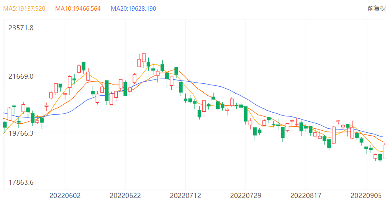The image size is (392, 200).
Task: Click the MA10:19466.564 indicator label
Action: [x=78, y=9]
